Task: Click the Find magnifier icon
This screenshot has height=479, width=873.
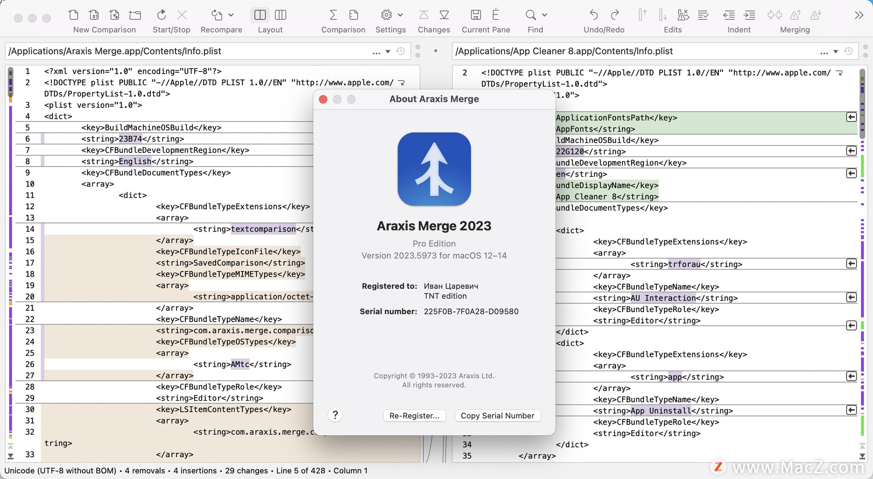Action: click(531, 15)
